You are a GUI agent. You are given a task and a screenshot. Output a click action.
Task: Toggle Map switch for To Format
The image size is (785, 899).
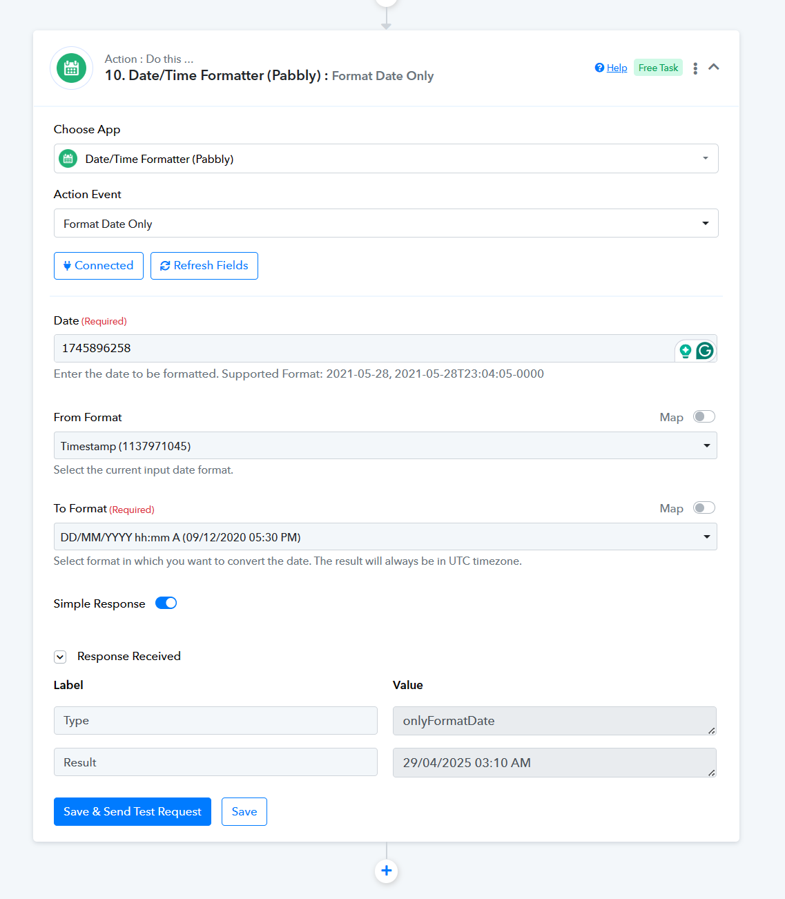pyautogui.click(x=704, y=507)
